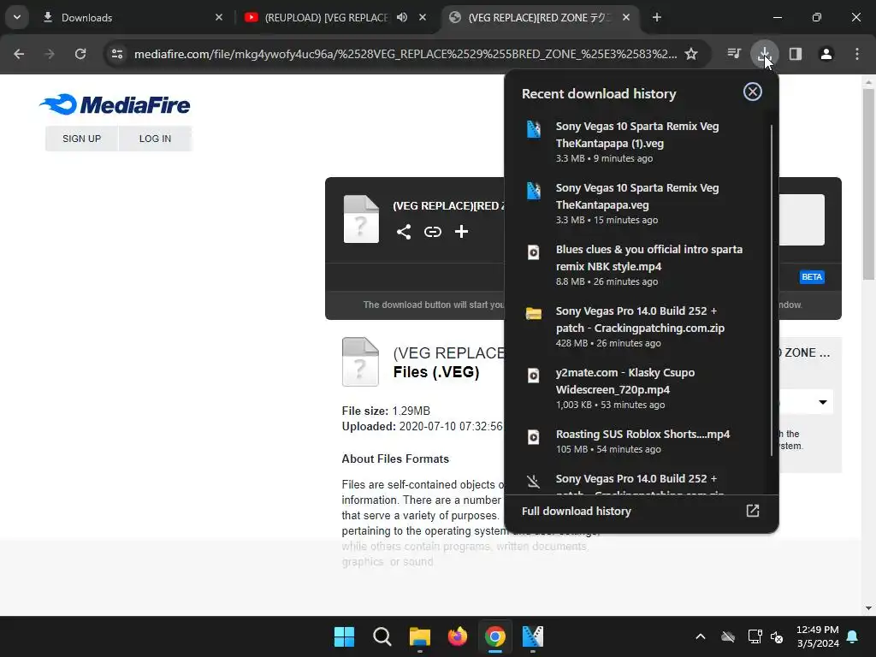Go back to the previous page
The image size is (876, 657).
tap(19, 54)
